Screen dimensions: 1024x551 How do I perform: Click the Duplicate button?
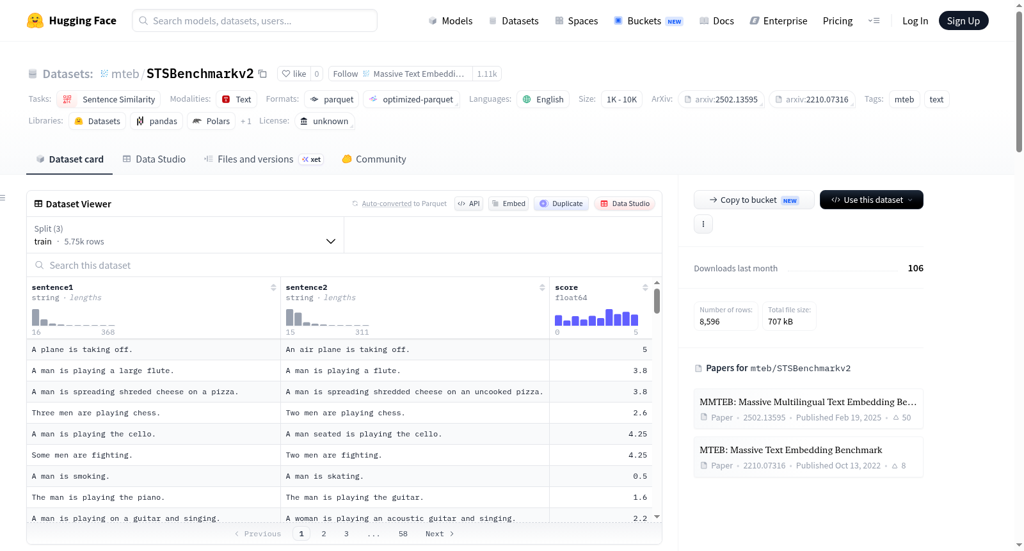pyautogui.click(x=561, y=204)
